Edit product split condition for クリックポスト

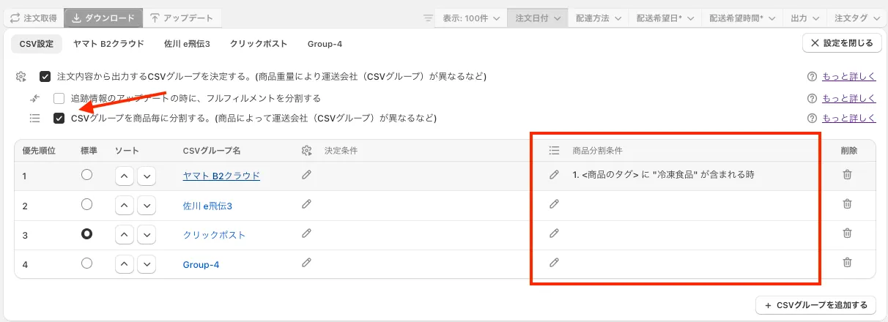click(555, 233)
